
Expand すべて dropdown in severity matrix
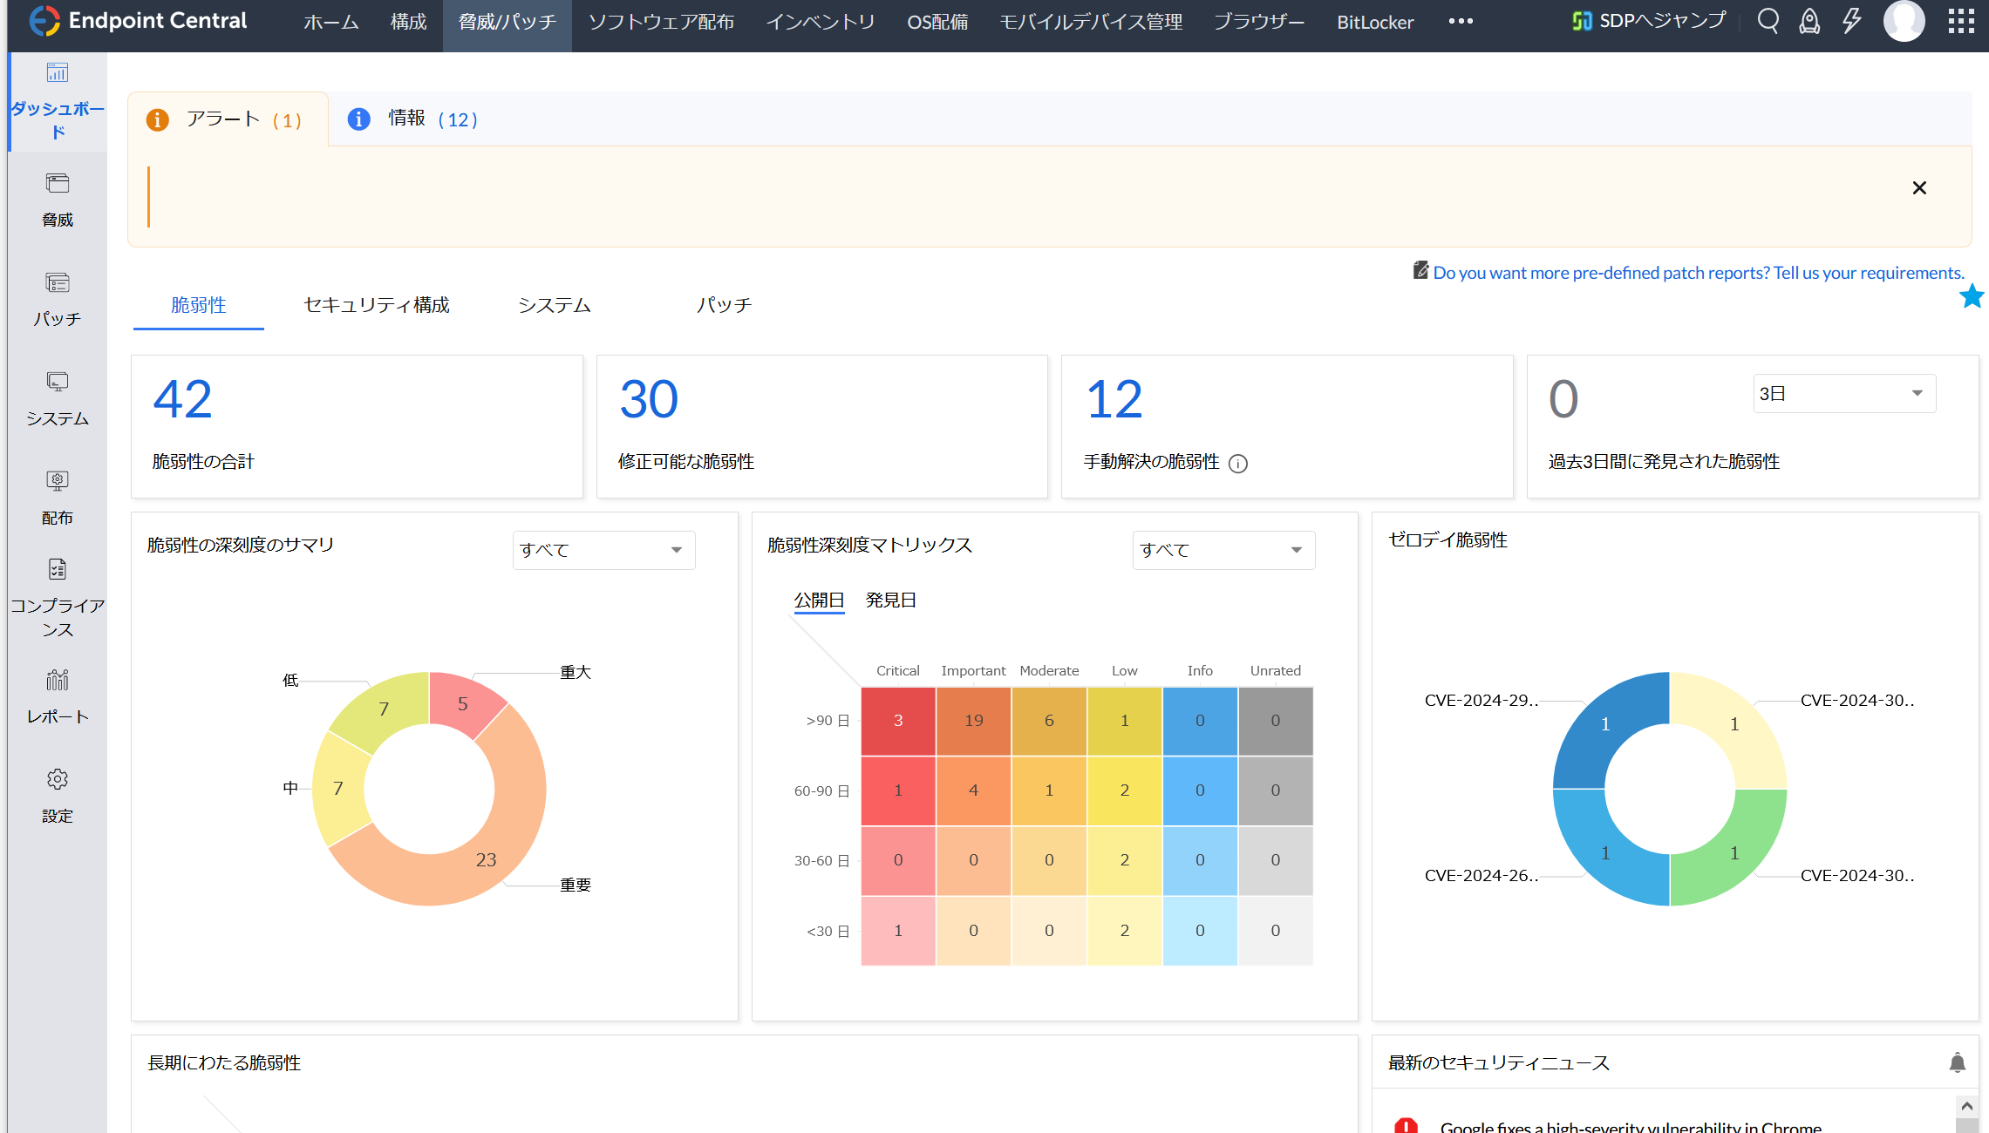[x=1223, y=550]
